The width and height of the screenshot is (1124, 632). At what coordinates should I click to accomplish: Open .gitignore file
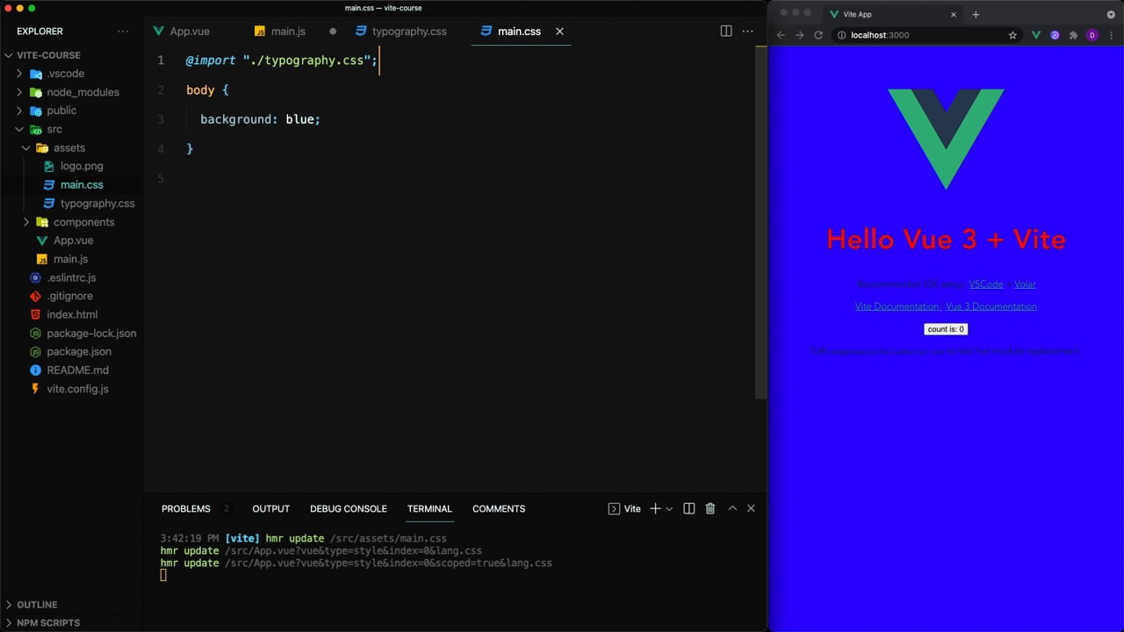tap(69, 296)
